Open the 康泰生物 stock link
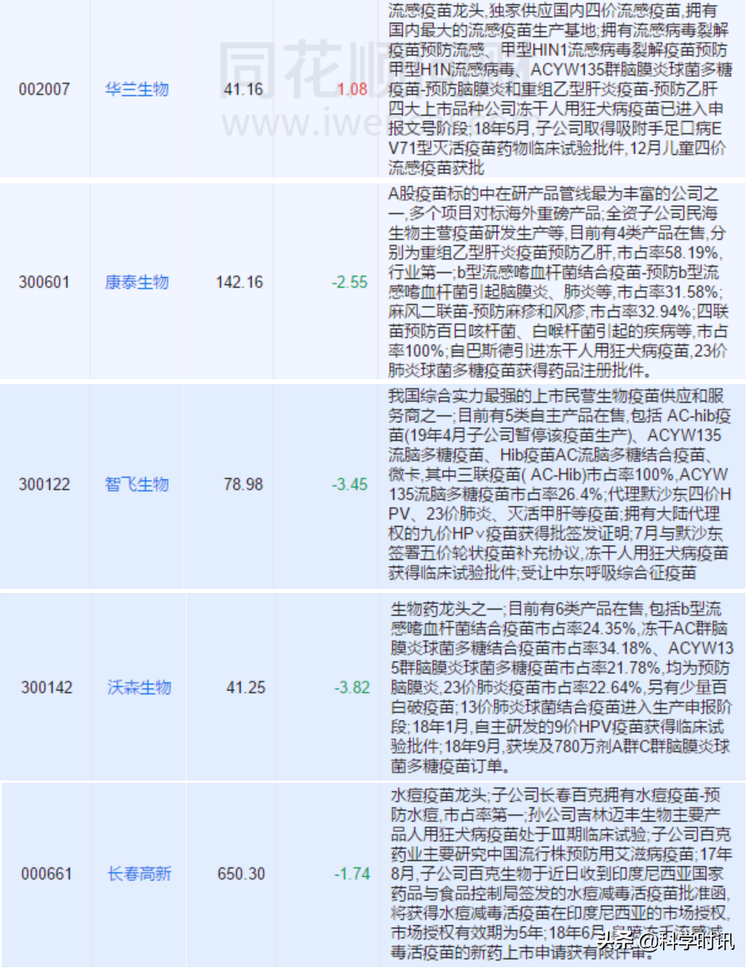Viewport: 752px width, 968px height. [137, 283]
